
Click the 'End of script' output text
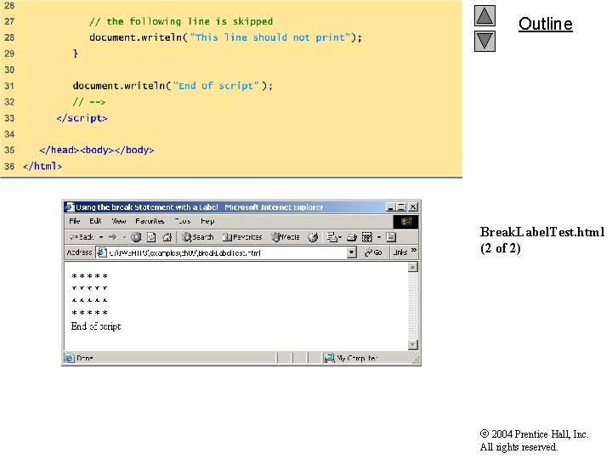(96, 326)
